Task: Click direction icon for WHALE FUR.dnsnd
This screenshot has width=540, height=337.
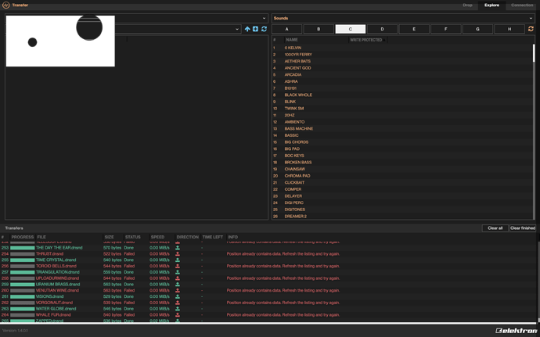Action: [178, 314]
